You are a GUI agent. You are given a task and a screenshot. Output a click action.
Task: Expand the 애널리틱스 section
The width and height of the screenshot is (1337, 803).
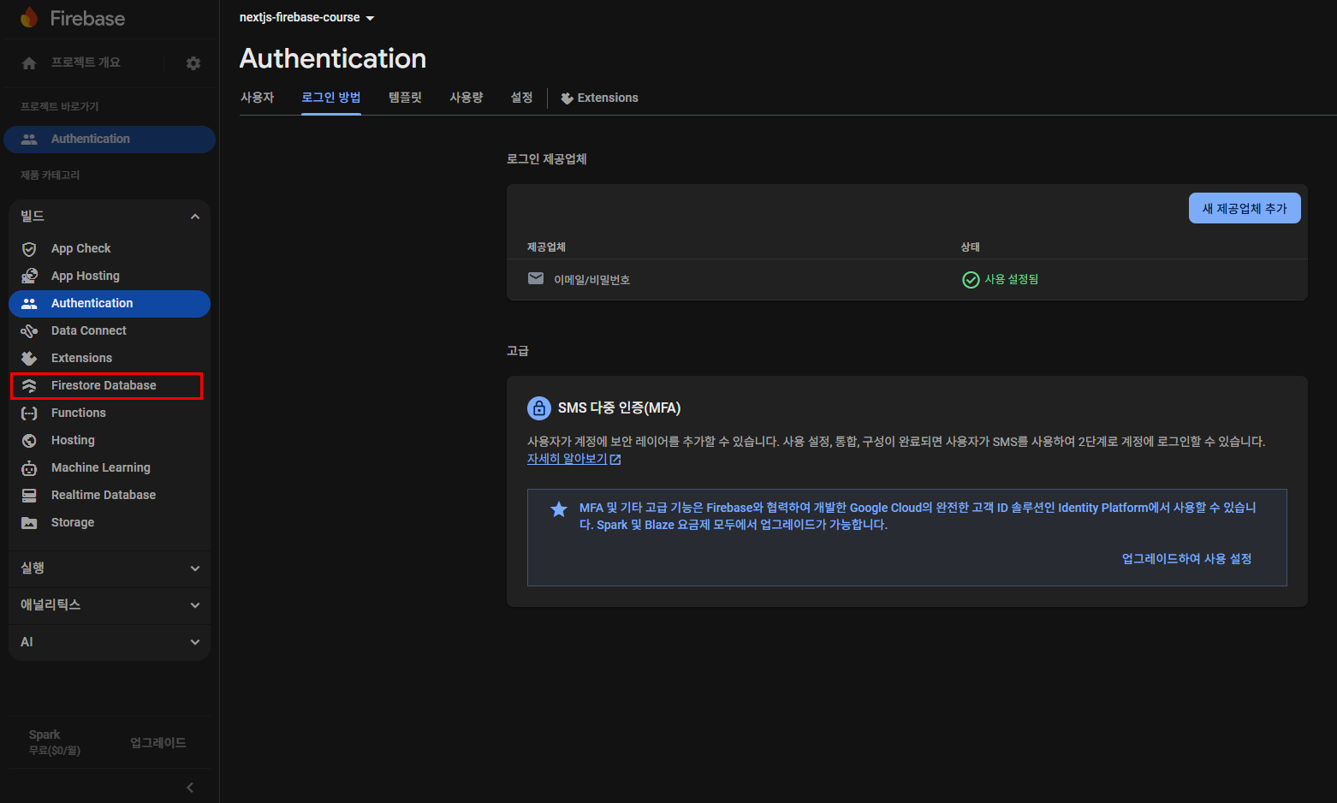195,605
